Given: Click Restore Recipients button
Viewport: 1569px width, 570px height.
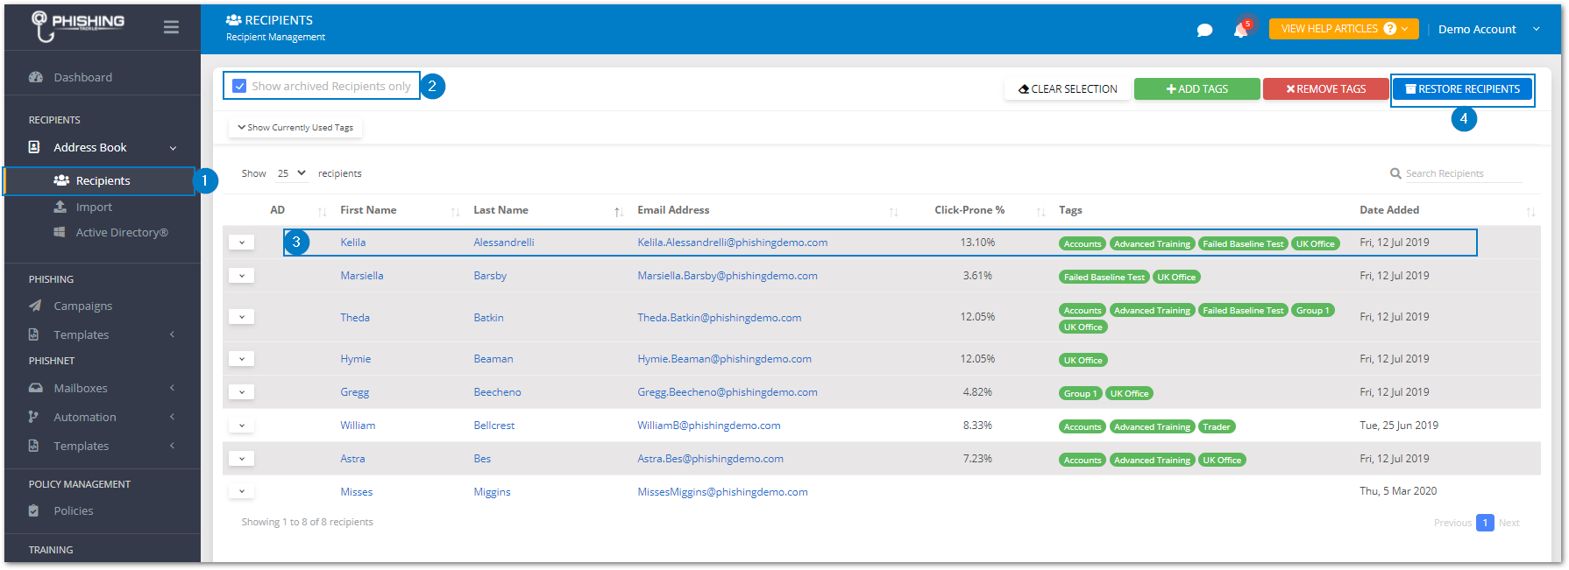Looking at the screenshot, I should click(1462, 89).
